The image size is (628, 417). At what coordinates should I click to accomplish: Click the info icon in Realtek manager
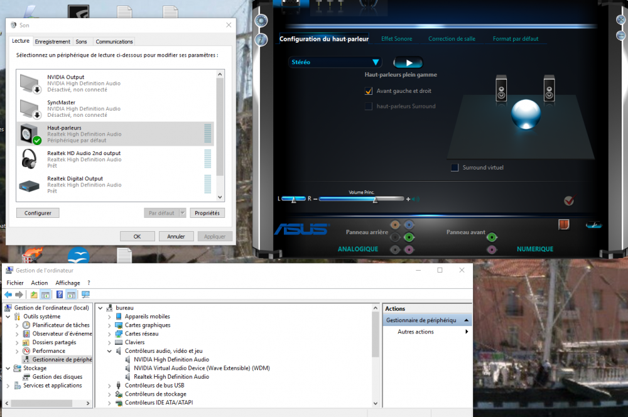click(x=261, y=40)
